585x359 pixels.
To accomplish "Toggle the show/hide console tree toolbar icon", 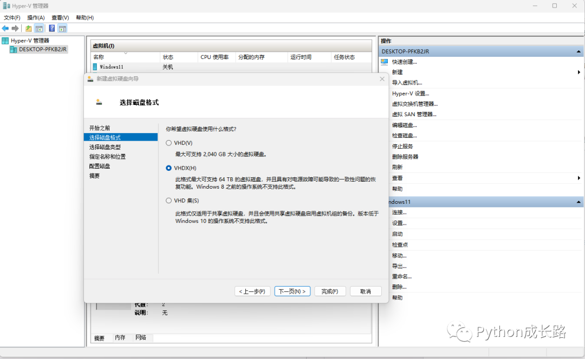I will 39,28.
